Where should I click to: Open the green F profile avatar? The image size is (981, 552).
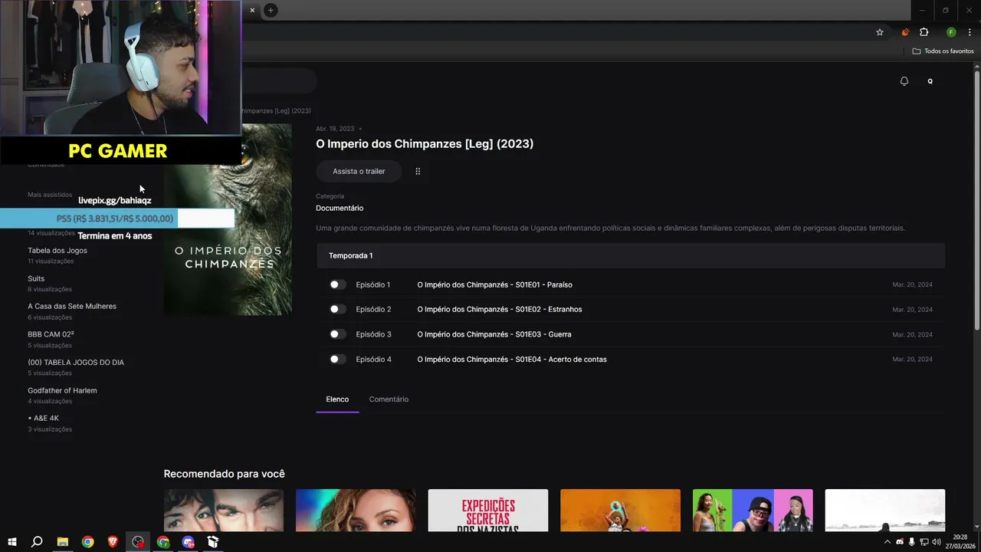coord(951,32)
